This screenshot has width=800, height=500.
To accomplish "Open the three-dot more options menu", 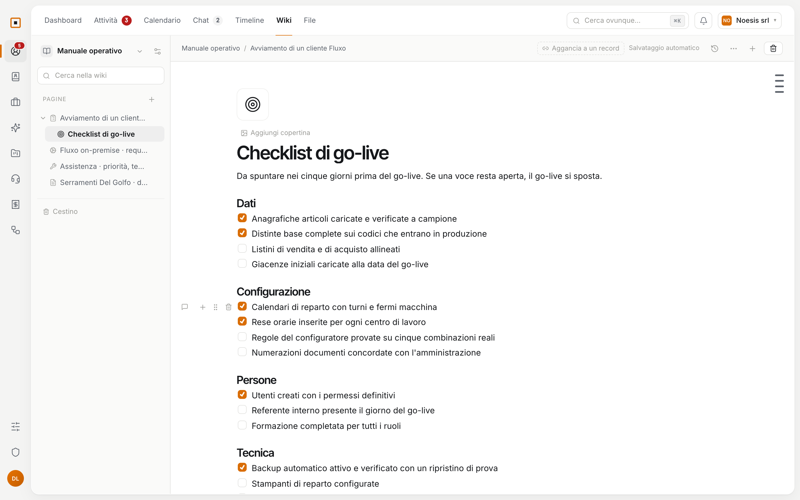I will tap(733, 49).
